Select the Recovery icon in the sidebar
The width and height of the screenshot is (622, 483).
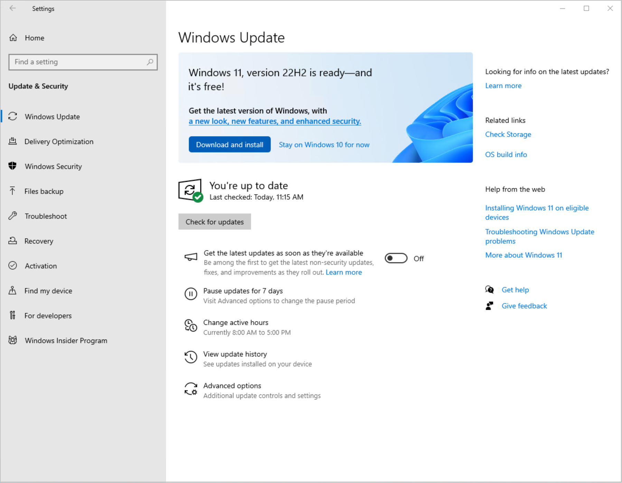[13, 241]
